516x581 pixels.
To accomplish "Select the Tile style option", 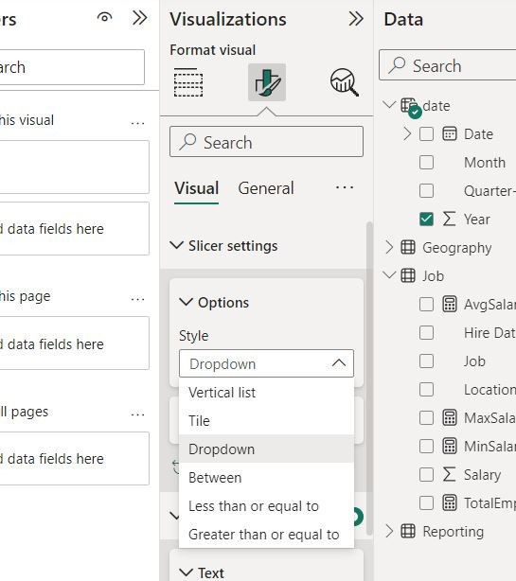I will (x=266, y=420).
